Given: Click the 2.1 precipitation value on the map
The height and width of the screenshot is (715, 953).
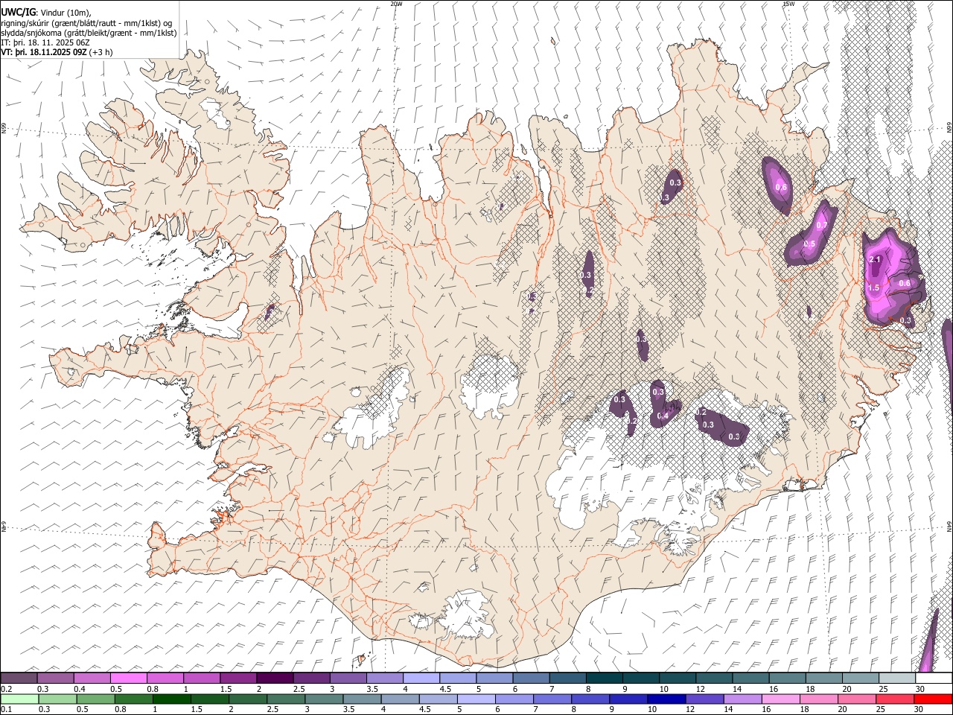Looking at the screenshot, I should pyautogui.click(x=876, y=259).
